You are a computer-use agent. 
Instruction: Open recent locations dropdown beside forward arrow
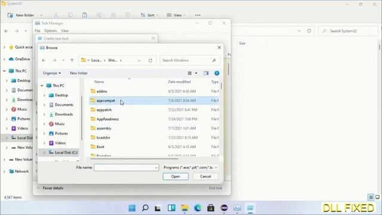[63, 60]
